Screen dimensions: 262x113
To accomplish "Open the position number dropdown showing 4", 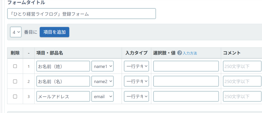I will [x=16, y=32].
